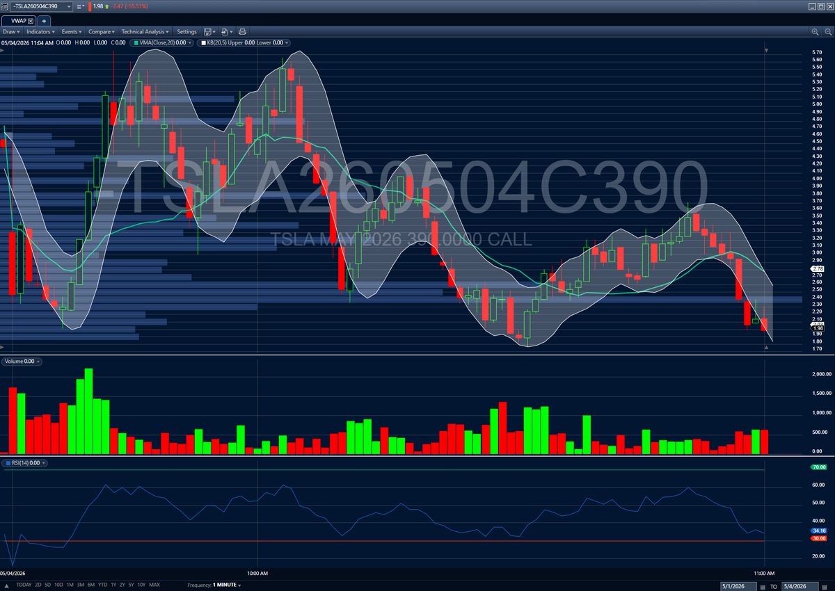Open the Compare menu
The image size is (835, 591).
(x=102, y=32)
